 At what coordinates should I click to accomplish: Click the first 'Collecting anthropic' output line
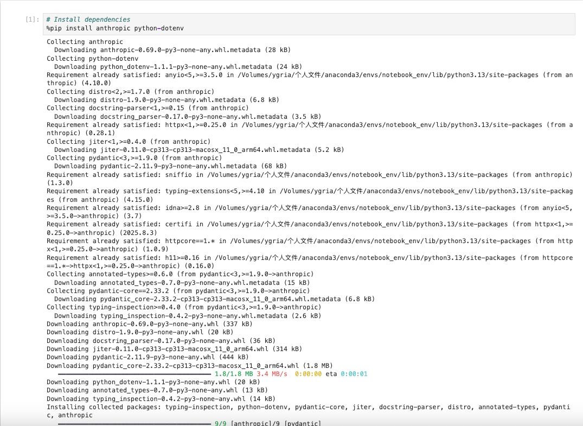[85, 42]
